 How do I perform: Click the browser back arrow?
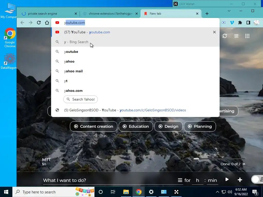(22, 23)
